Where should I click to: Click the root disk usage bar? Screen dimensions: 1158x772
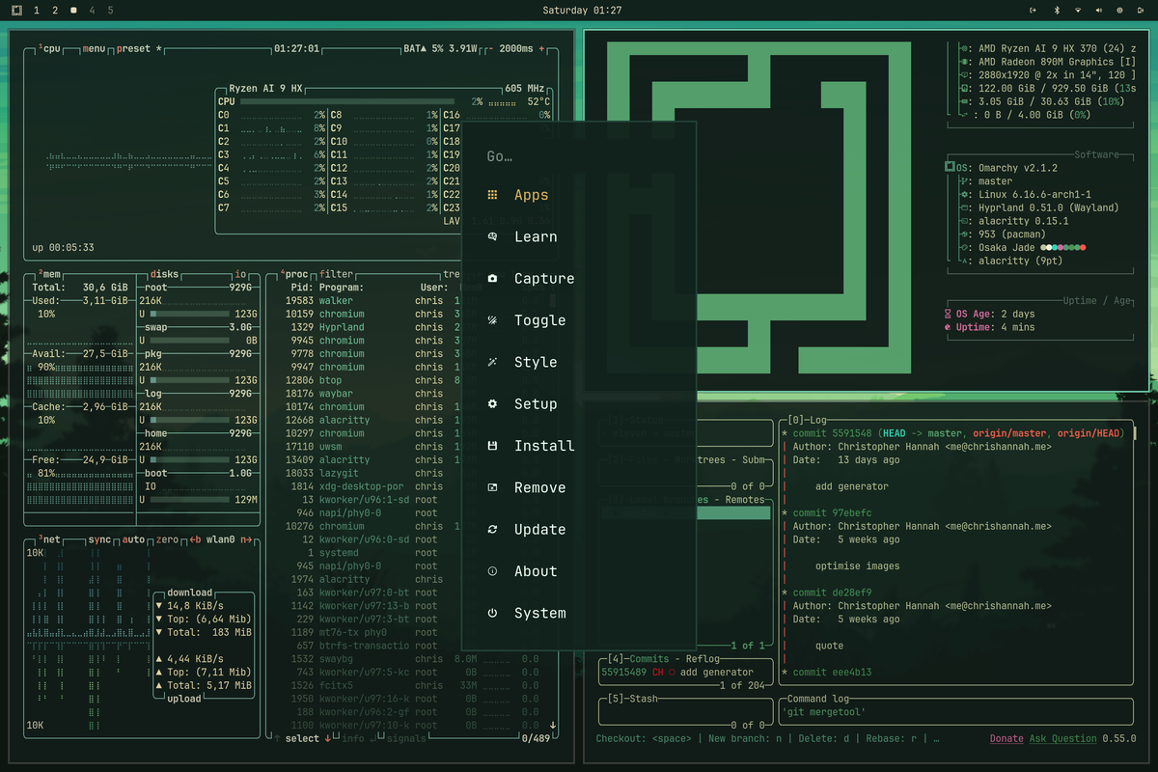coord(191,314)
